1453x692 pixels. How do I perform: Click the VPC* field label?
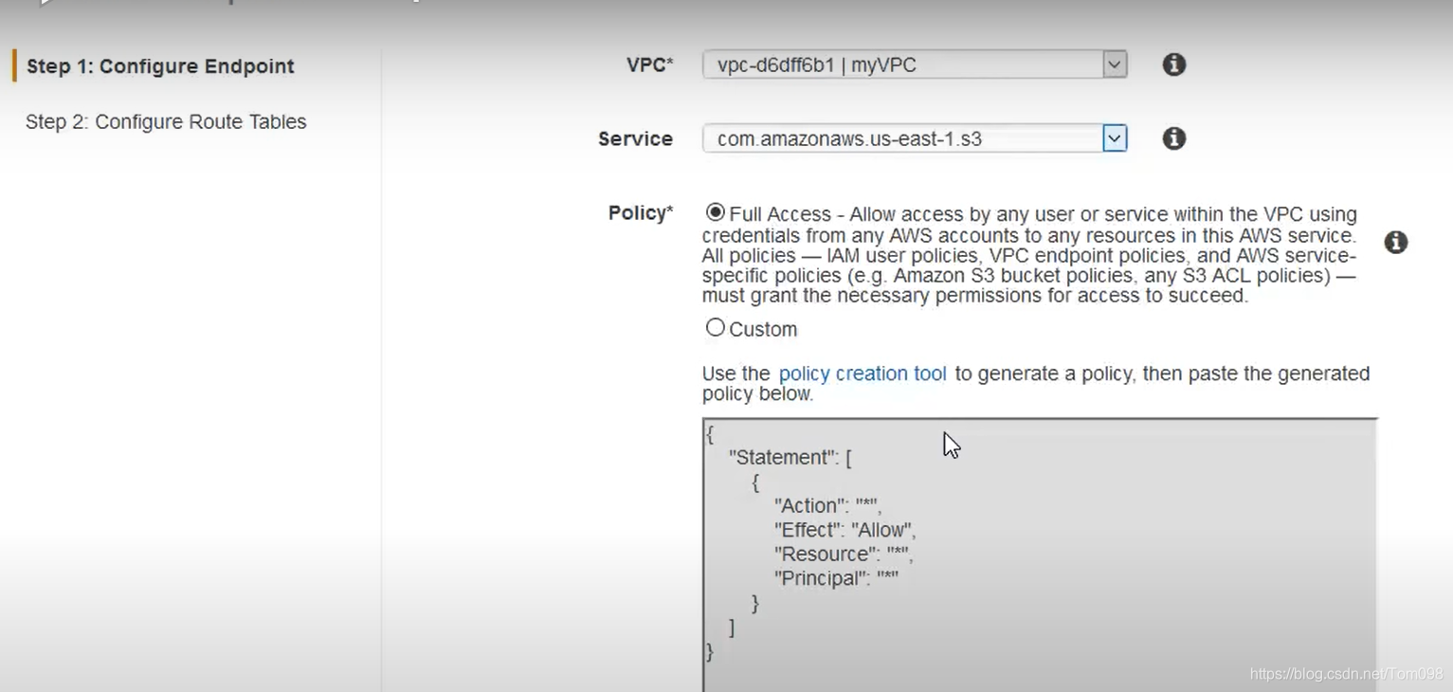pyautogui.click(x=649, y=64)
